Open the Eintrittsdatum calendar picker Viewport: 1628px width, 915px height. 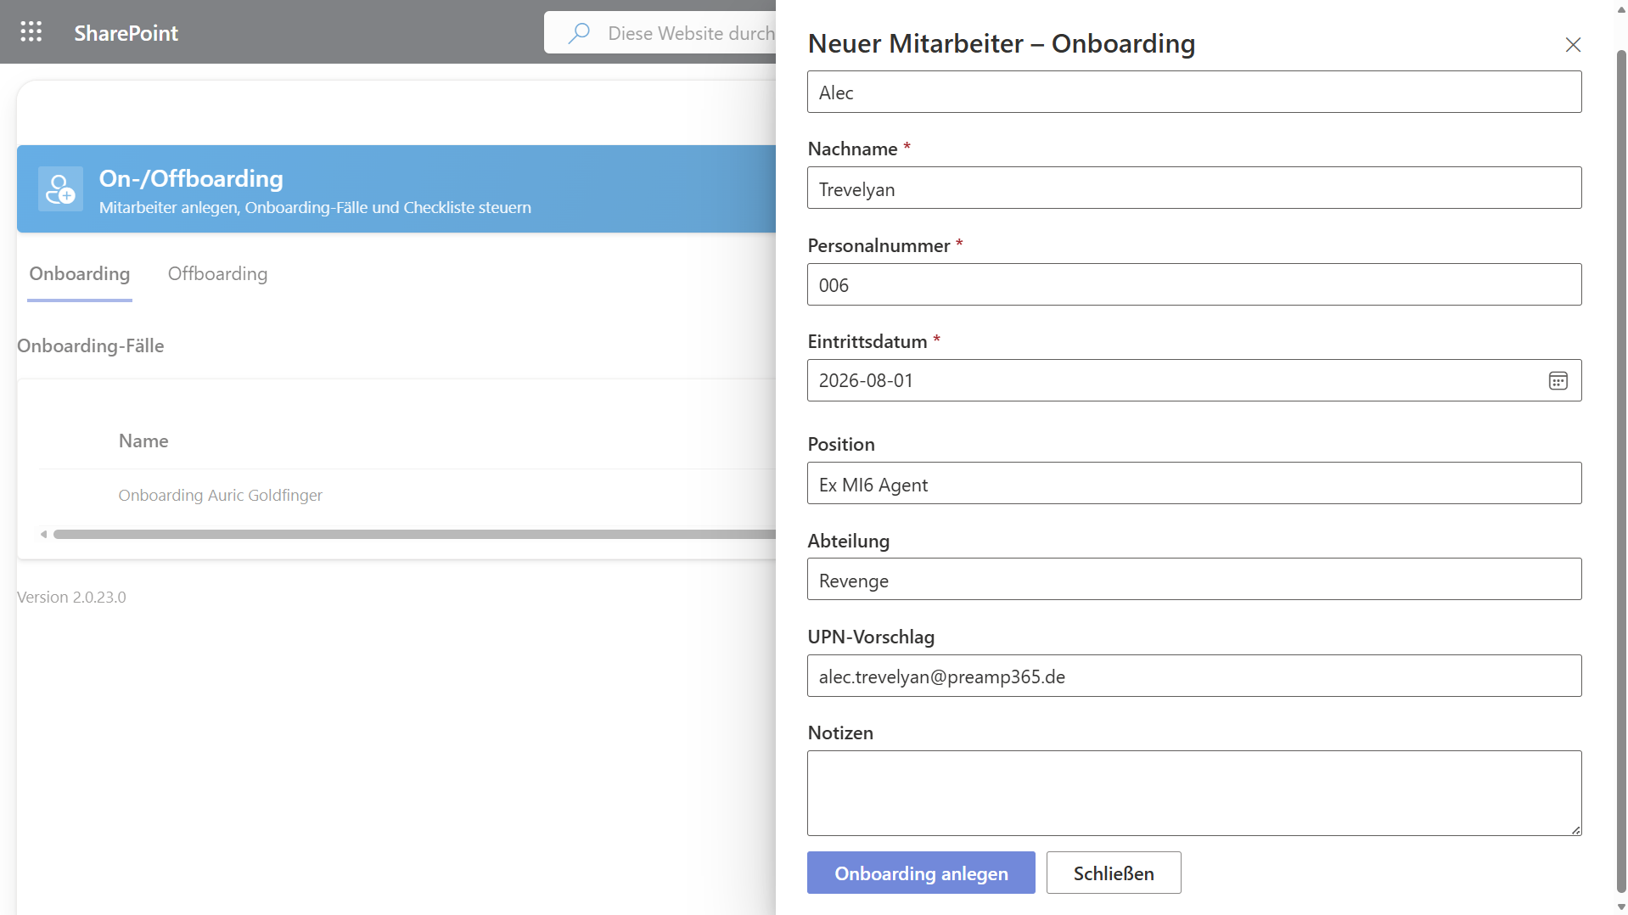point(1558,381)
